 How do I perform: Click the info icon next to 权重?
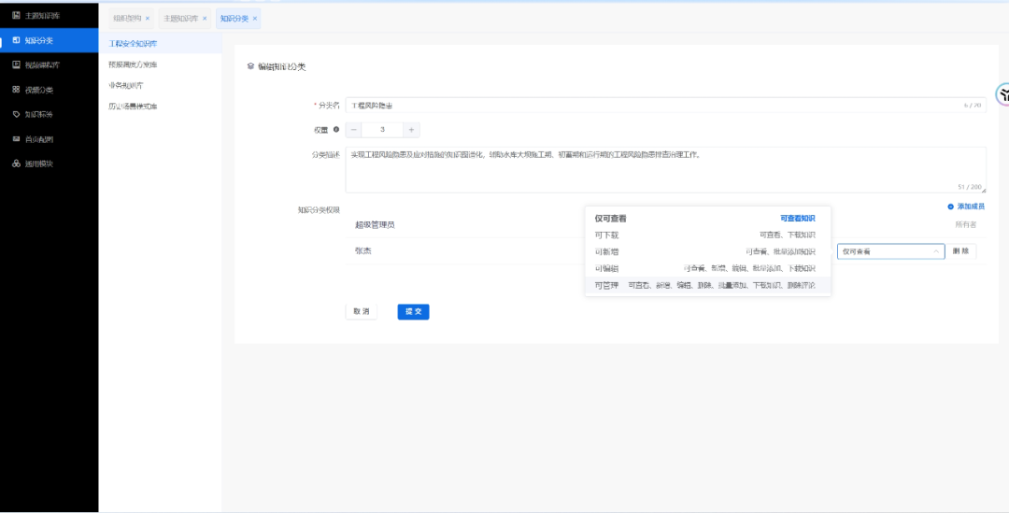336,129
